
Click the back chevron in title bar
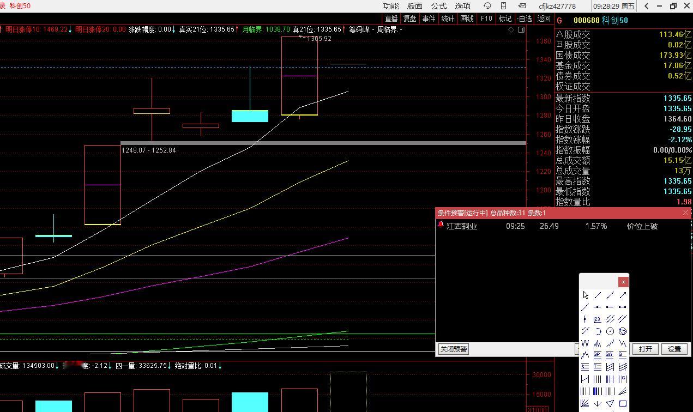(x=647, y=6)
